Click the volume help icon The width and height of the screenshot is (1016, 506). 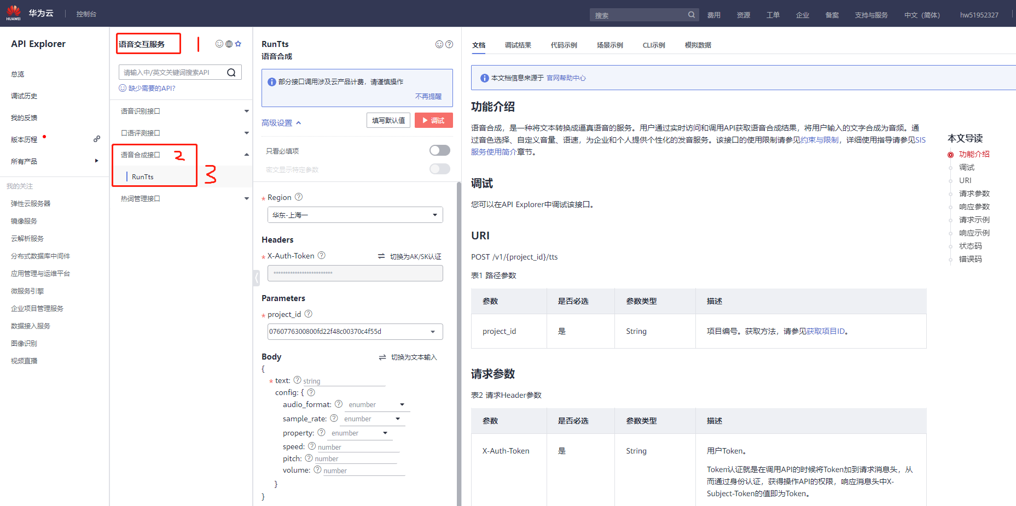point(317,469)
